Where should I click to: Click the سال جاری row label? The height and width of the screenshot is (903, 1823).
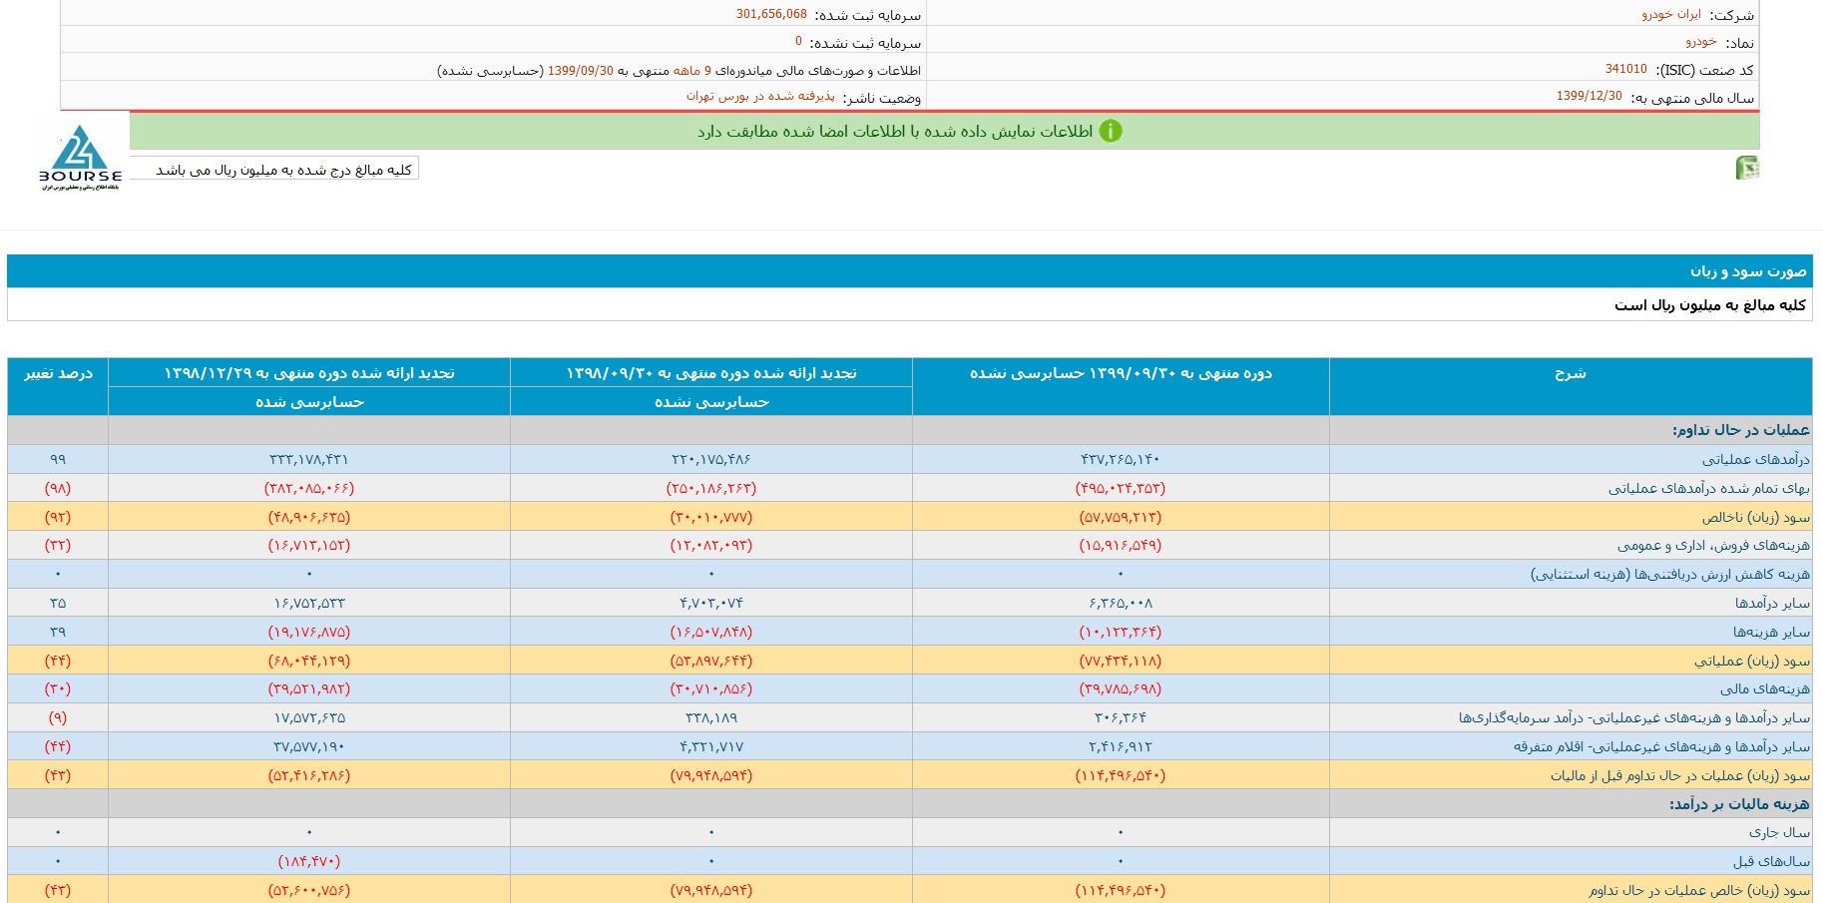pyautogui.click(x=1779, y=832)
